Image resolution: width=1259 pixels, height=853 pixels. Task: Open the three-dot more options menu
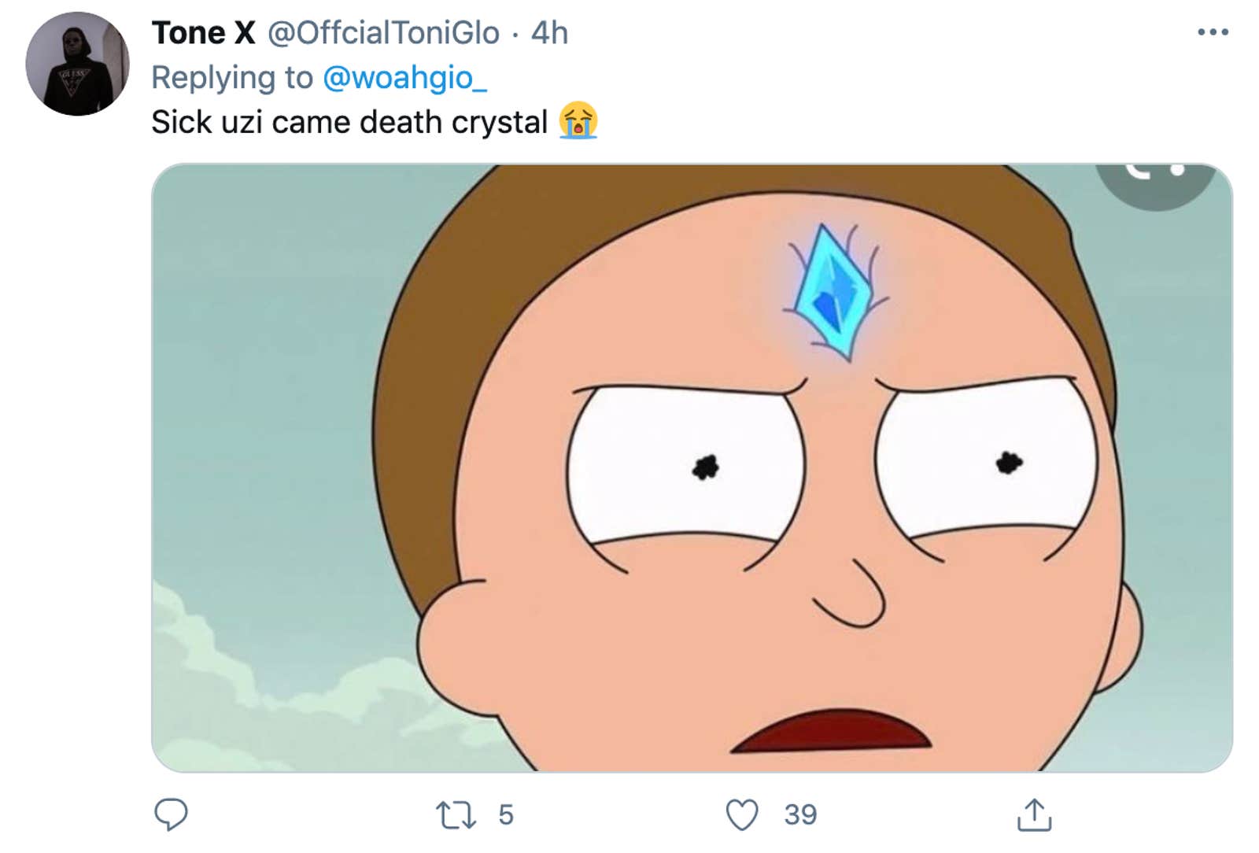point(1213,32)
